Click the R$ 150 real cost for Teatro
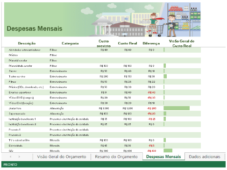Screen dimensions: 227x170 click(x=128, y=77)
